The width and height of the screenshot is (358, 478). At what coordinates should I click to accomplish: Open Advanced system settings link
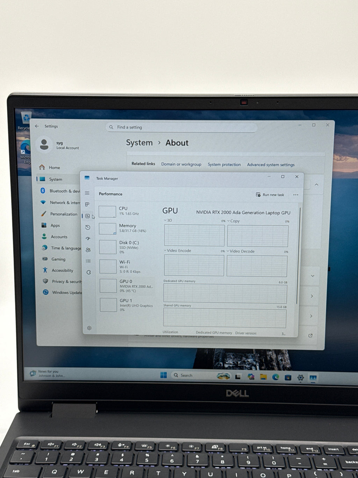[x=271, y=165]
